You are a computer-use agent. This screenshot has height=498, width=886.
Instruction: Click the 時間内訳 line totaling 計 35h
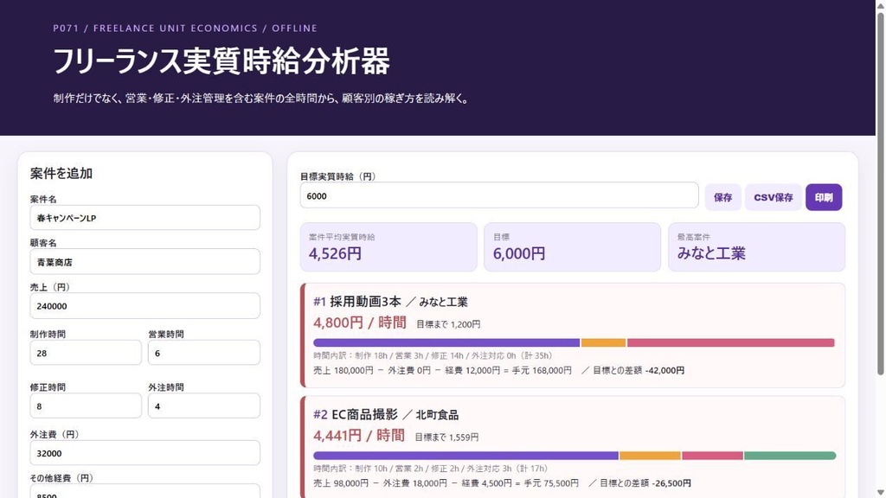(433, 355)
